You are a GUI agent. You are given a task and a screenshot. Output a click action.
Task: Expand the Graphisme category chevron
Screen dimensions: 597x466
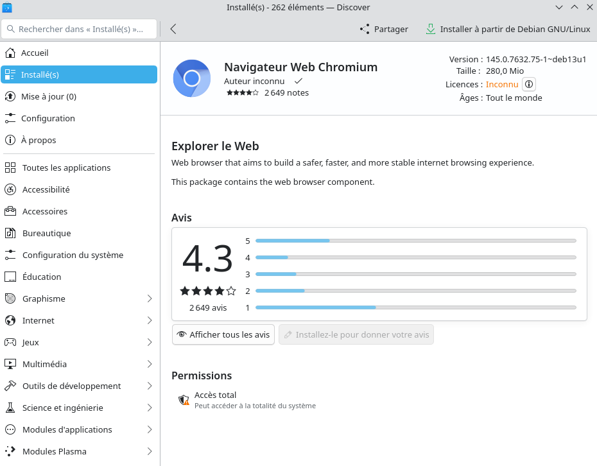click(150, 298)
